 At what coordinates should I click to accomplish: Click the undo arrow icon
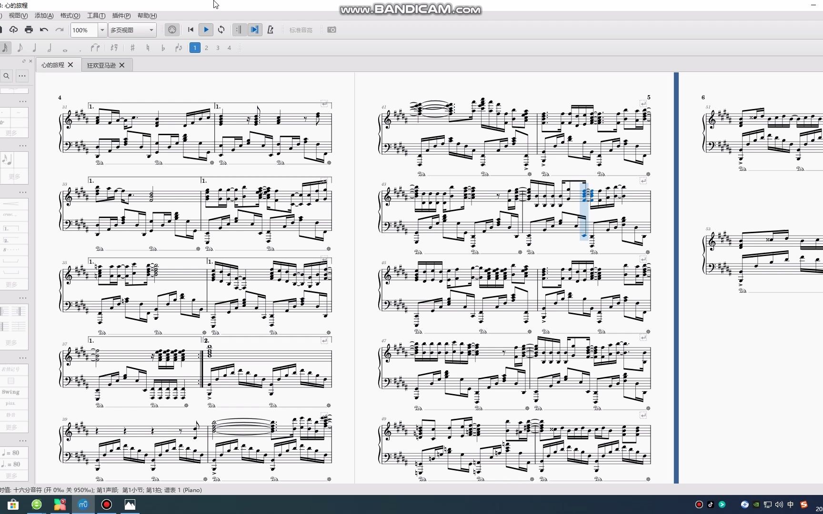click(x=44, y=30)
